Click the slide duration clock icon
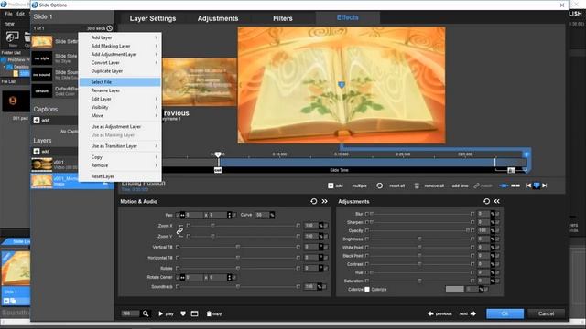 (110, 28)
